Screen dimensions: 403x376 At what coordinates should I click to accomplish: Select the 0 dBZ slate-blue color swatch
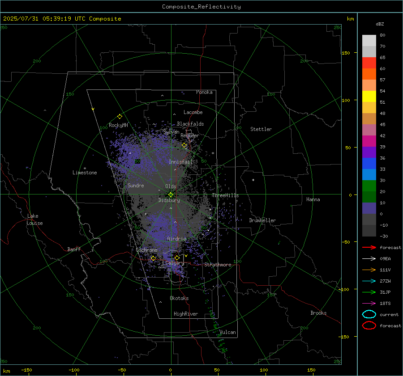pos(369,208)
